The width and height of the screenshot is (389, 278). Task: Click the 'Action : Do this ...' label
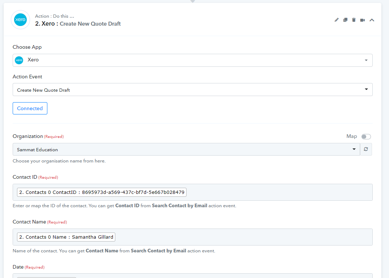click(54, 16)
